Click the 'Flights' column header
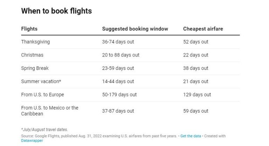Image resolution: width=269 pixels, height=146 pixels. click(x=29, y=29)
